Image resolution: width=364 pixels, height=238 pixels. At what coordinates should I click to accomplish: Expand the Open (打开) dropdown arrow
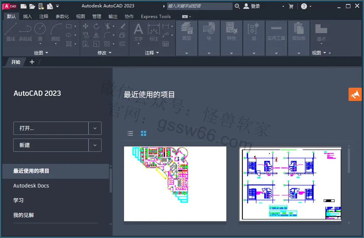tap(95, 128)
